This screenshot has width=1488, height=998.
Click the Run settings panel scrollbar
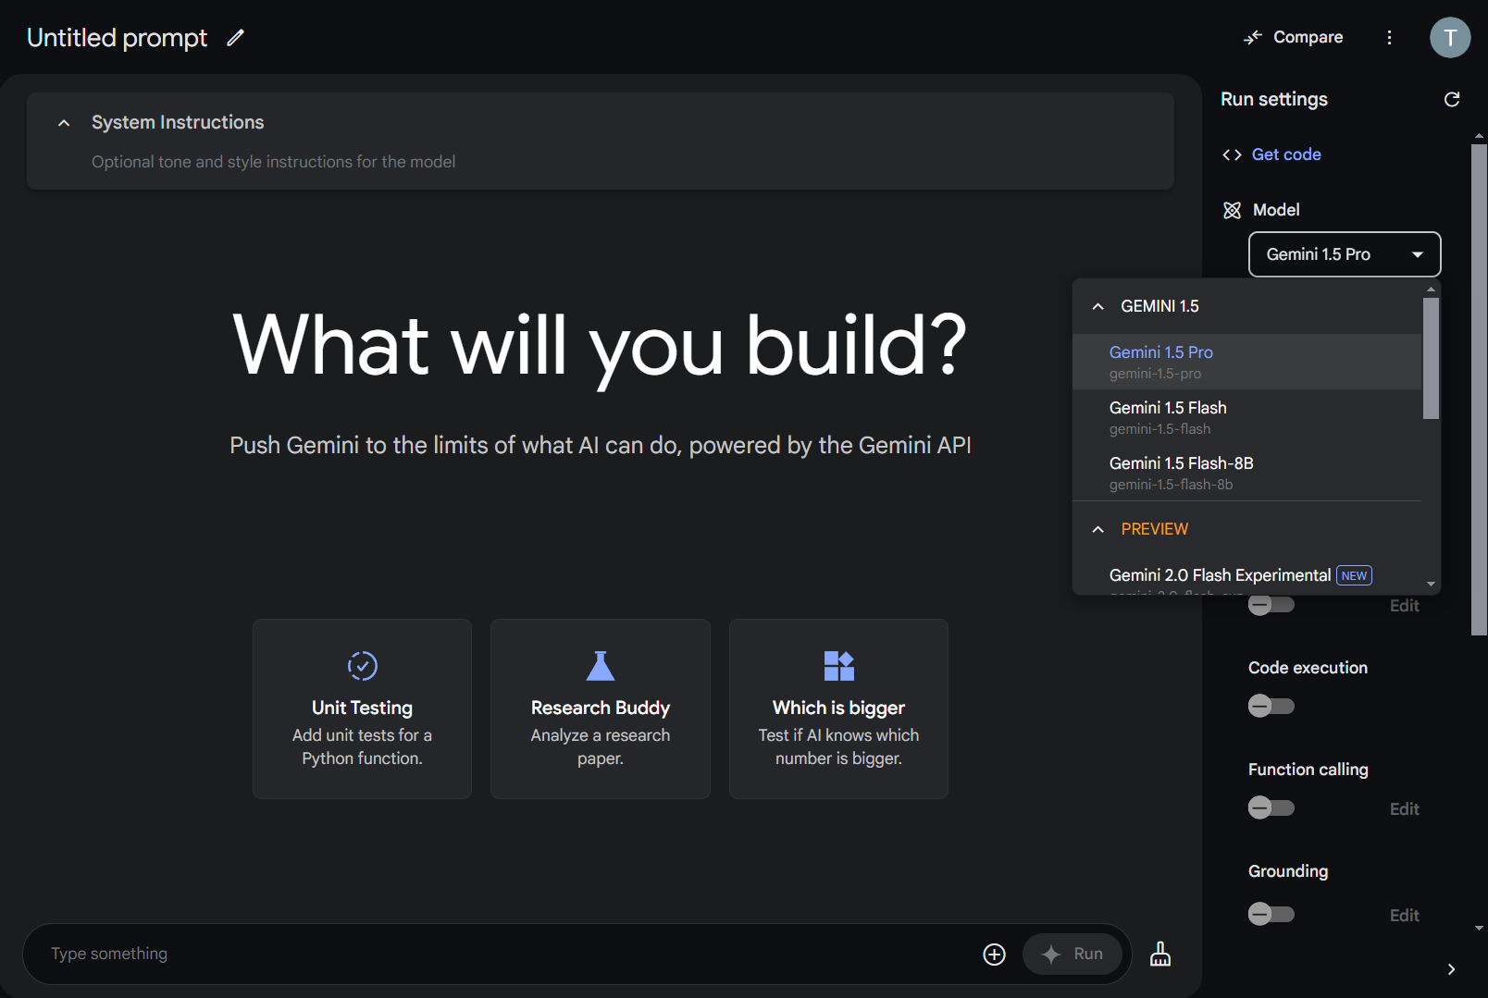(1479, 389)
